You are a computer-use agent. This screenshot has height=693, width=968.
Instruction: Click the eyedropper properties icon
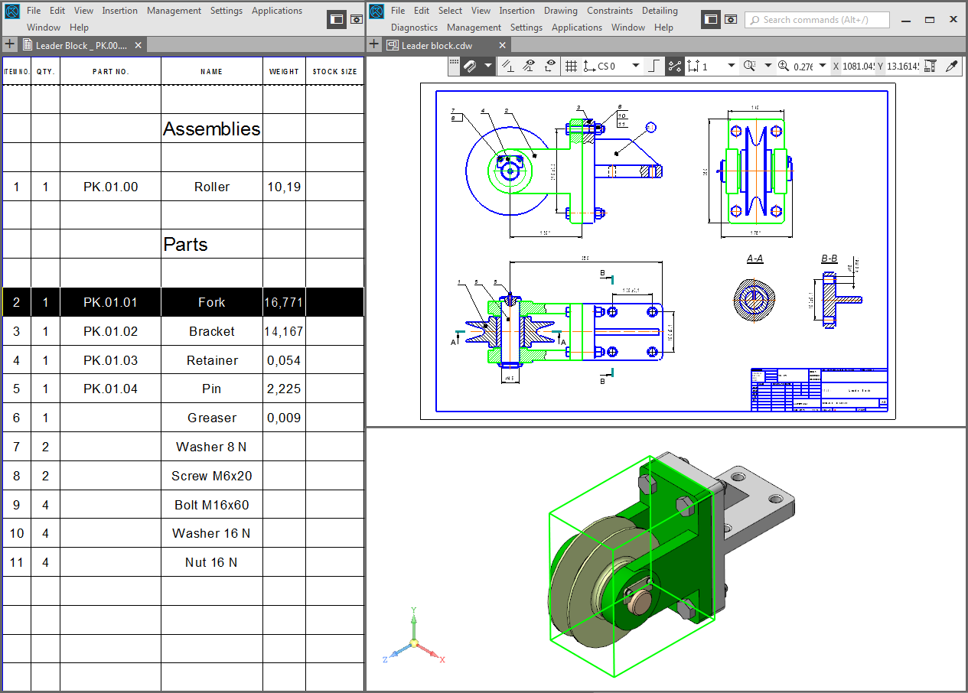click(x=952, y=67)
